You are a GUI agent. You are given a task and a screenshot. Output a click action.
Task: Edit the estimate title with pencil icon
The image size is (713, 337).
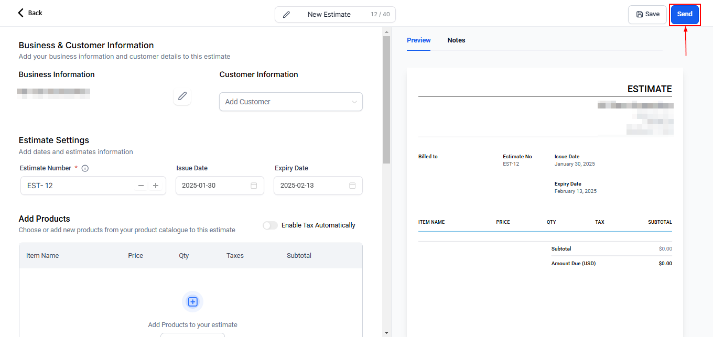tap(286, 15)
